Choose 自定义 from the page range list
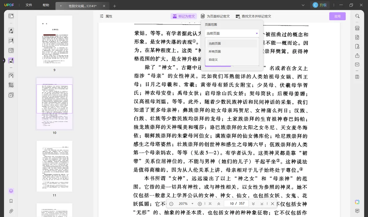 pos(232,59)
